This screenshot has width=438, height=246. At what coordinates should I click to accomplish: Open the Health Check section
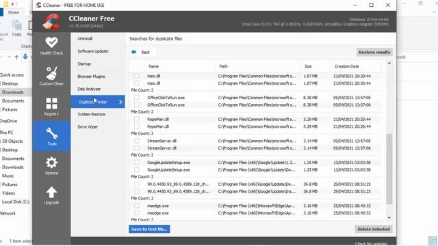coord(51,46)
